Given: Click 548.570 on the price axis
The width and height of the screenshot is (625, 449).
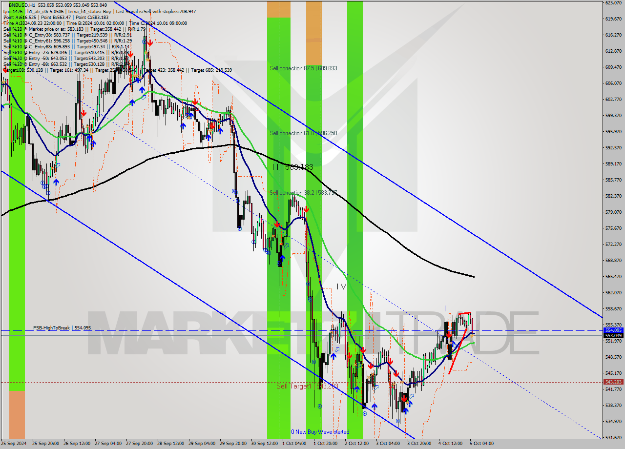Looking at the screenshot, I should (x=613, y=357).
